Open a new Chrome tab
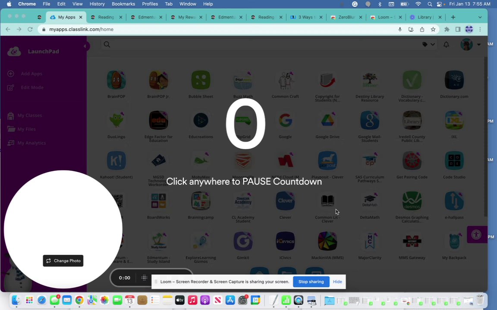Image resolution: width=497 pixels, height=310 pixels. (x=453, y=17)
